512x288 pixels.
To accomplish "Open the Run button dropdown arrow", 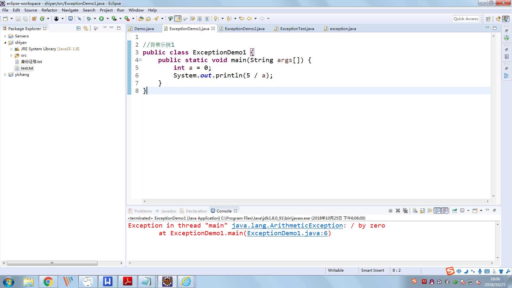I will coord(108,19).
